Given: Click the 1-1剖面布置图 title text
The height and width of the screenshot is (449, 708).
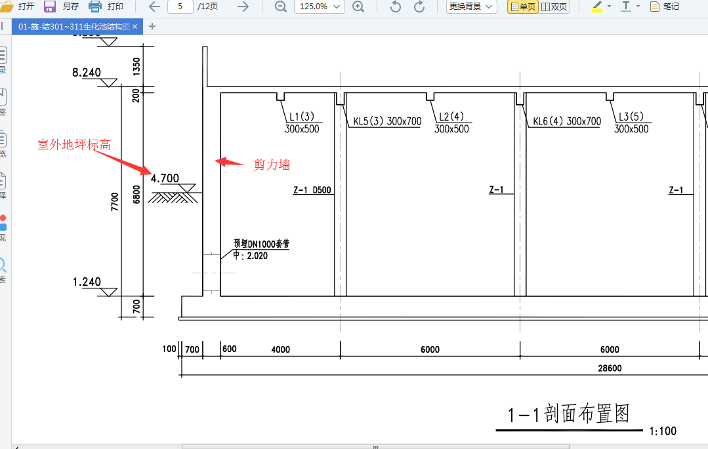Looking at the screenshot, I should [568, 414].
